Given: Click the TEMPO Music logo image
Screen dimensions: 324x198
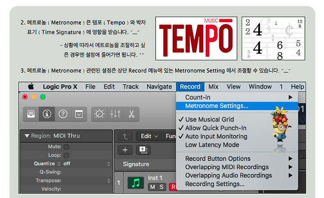Looking at the screenshot, I should (x=196, y=38).
